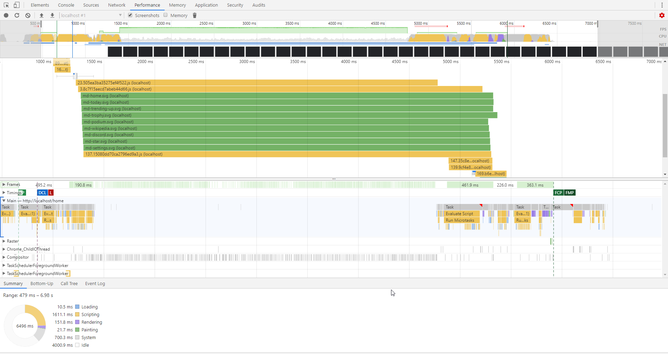Click the network pane vertical scrollbar
668x354 pixels.
[x=665, y=125]
